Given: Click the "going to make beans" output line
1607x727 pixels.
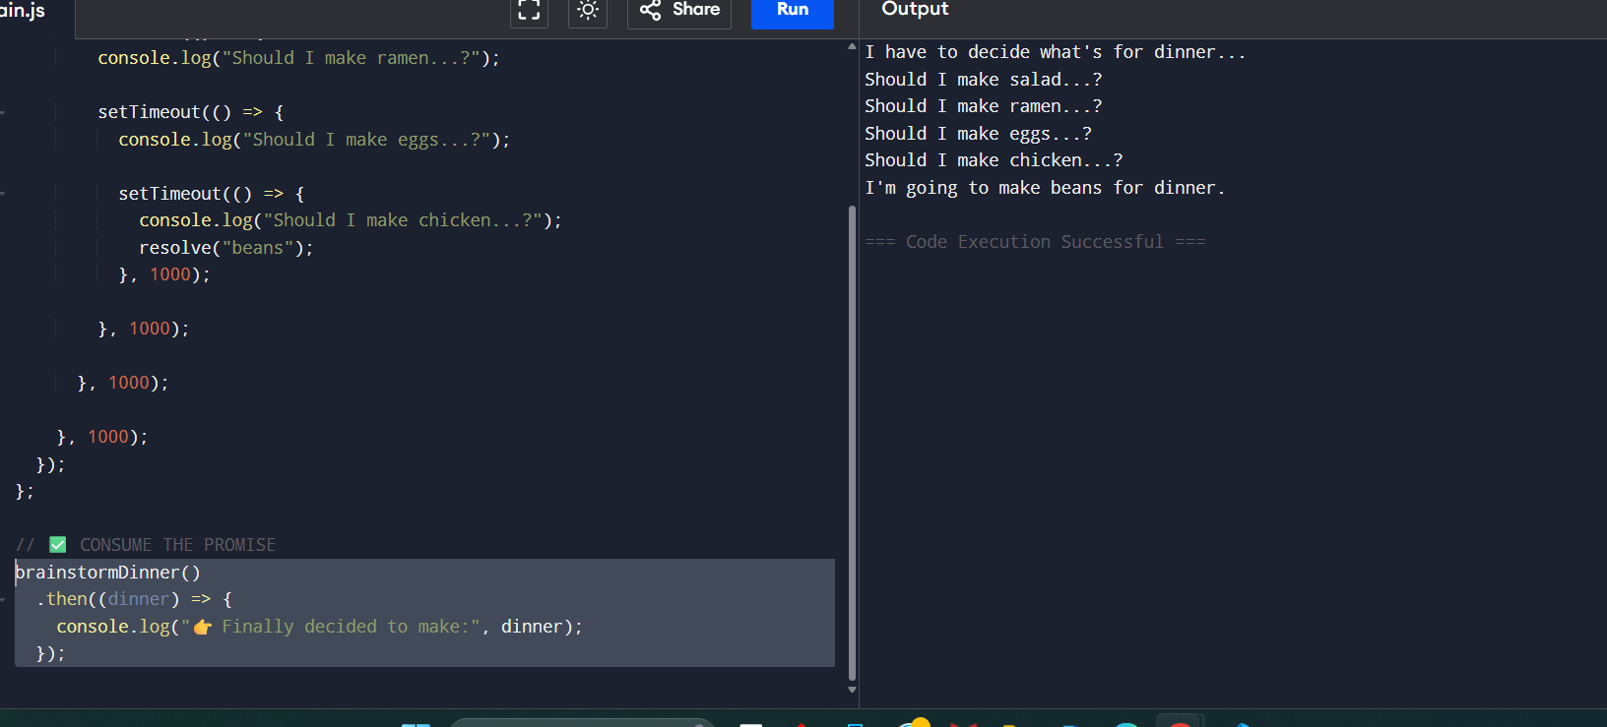Looking at the screenshot, I should tap(1044, 188).
